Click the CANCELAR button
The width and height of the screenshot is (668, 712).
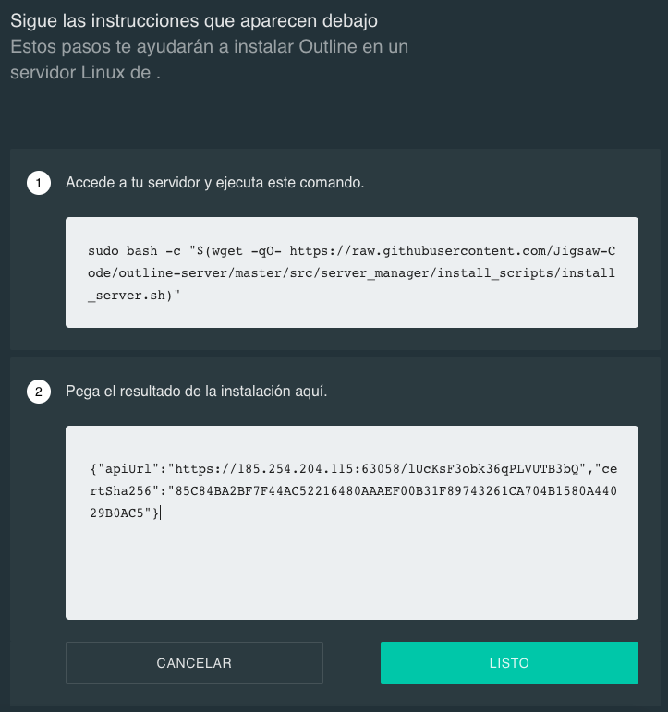pos(194,663)
